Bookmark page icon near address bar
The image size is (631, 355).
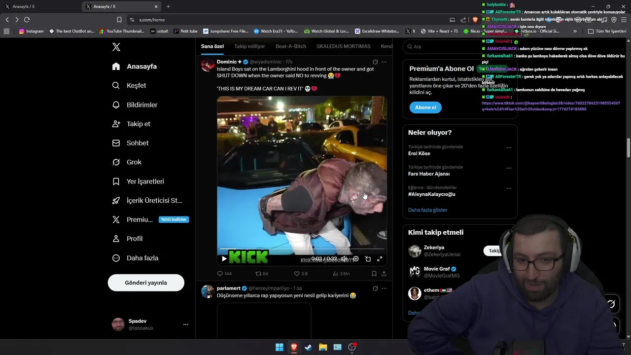coord(119,20)
